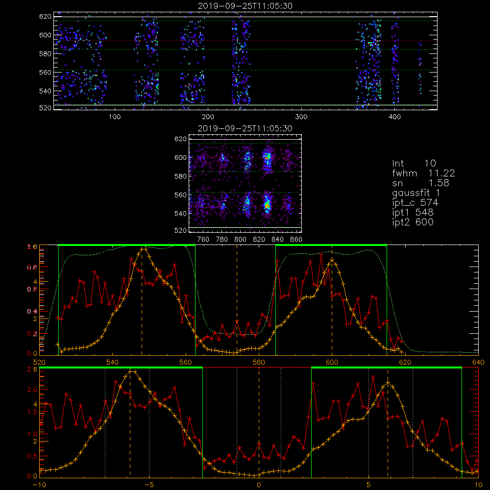490x490 pixels.
Task: Click the brightest lower blob in middle image
Action: (267, 206)
